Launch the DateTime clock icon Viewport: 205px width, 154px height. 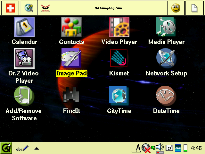(x=166, y=96)
